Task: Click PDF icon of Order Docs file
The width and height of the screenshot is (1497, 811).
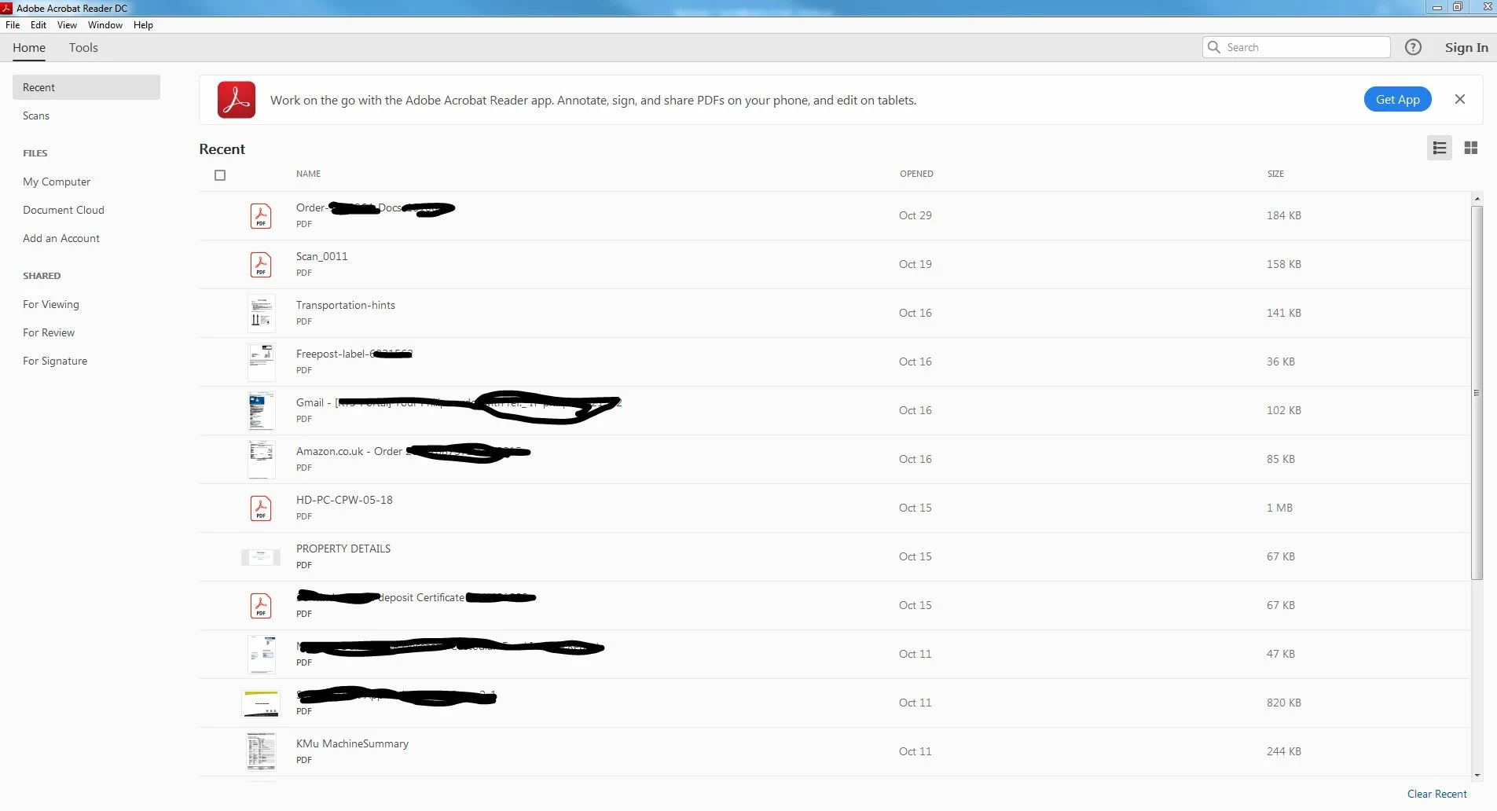Action: coord(261,216)
